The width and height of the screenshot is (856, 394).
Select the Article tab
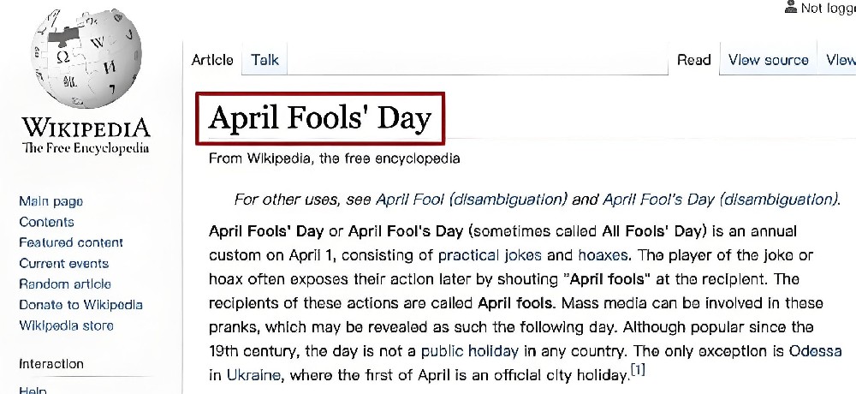click(x=212, y=60)
